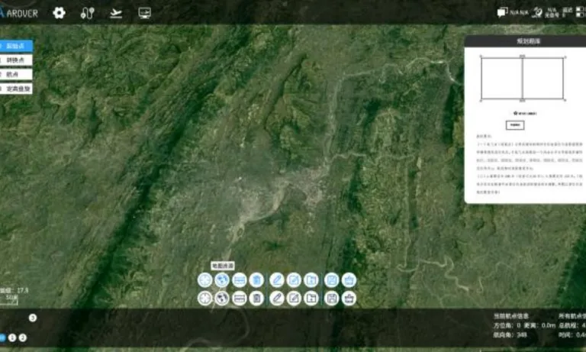The width and height of the screenshot is (586, 352).
Task: Click the add folder icon in lower toolbar row
Action: click(311, 298)
